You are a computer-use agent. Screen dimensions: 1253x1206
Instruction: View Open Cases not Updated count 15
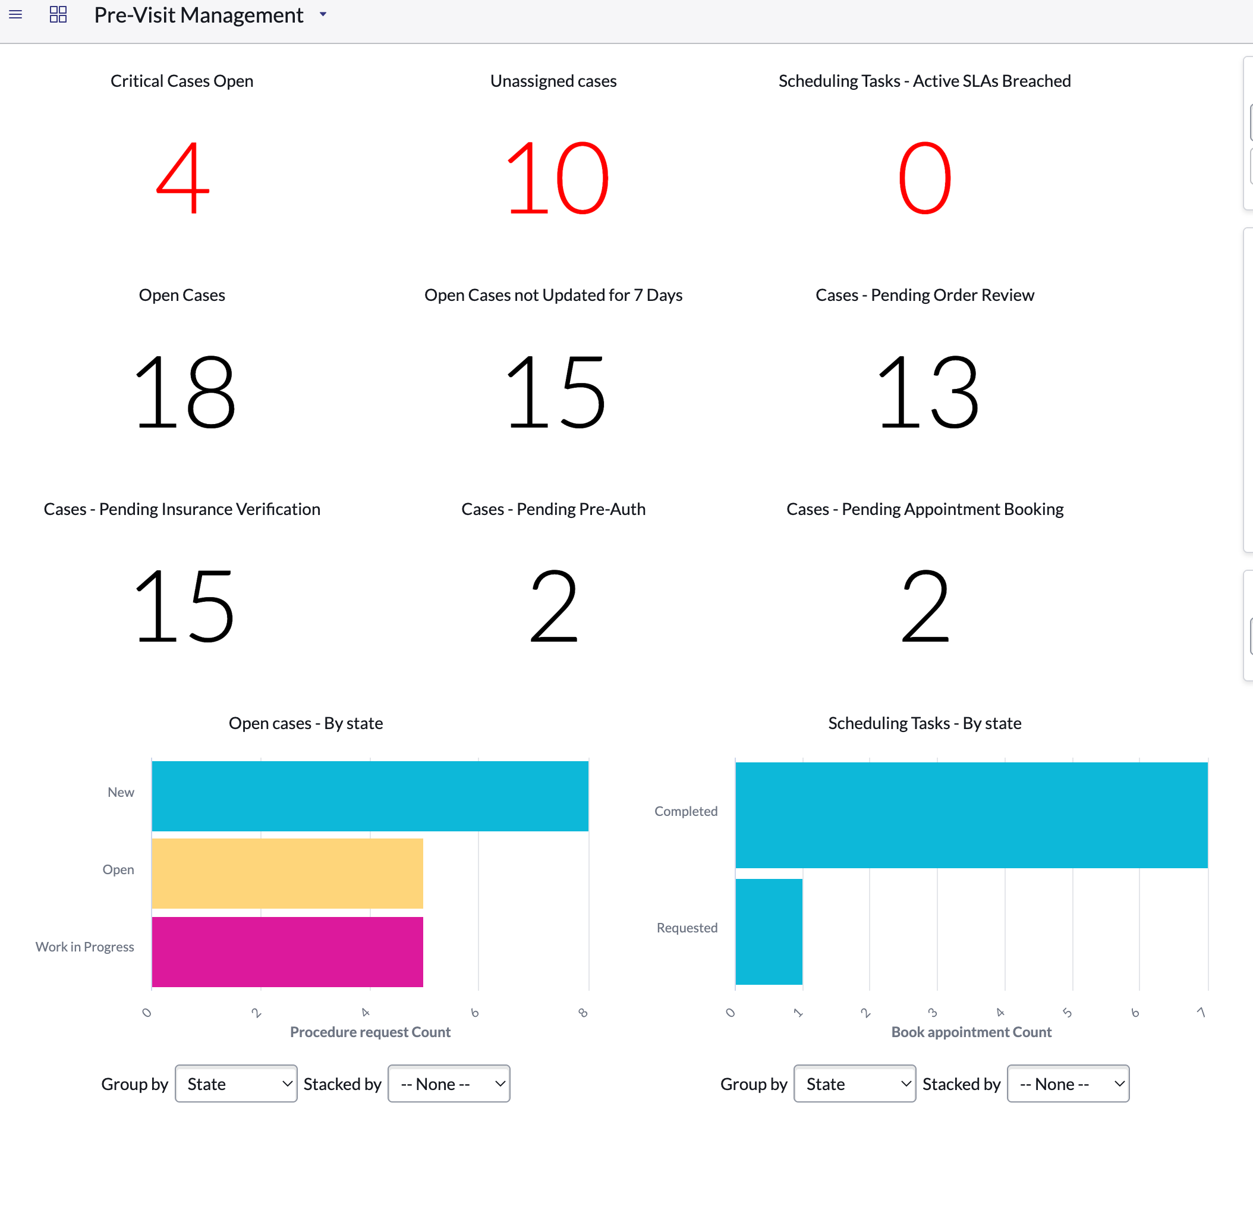(555, 392)
